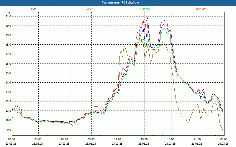Image resolution: width=236 pixels, height=147 pixels.
Task: Click the '23.03.25' date under 21:00
Action: pyautogui.click(x=196, y=143)
